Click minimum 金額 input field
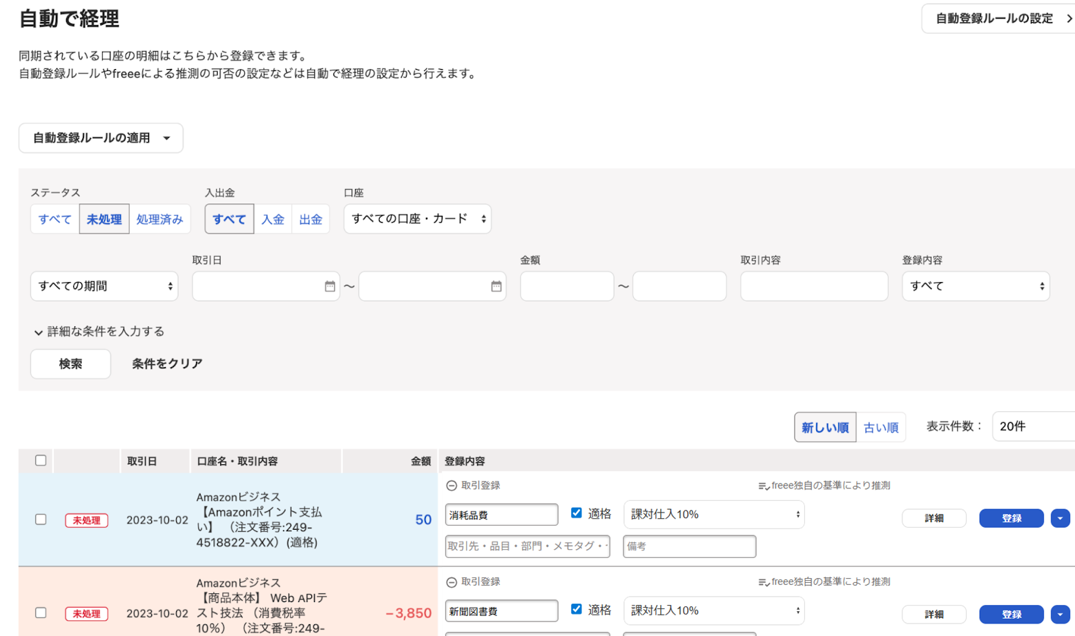Image resolution: width=1075 pixels, height=636 pixels. pos(567,286)
